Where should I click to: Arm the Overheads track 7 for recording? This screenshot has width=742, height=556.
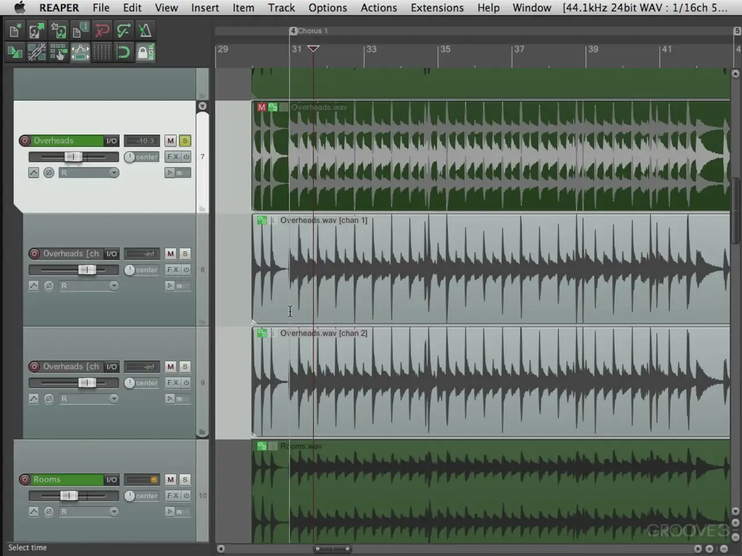click(x=25, y=141)
